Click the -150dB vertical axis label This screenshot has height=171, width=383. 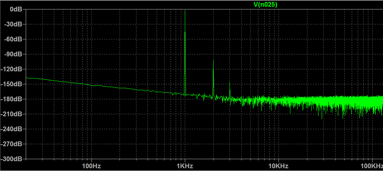click(12, 84)
